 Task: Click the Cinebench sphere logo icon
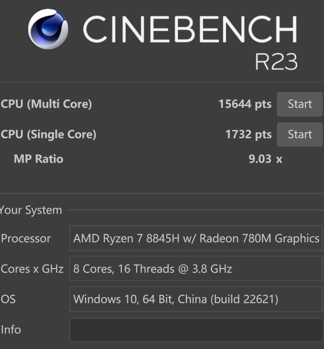pos(48,30)
